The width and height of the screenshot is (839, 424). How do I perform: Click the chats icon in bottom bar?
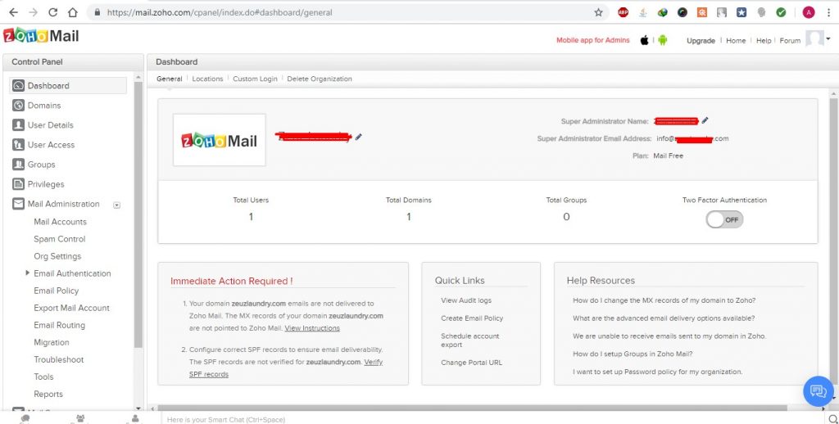click(x=25, y=418)
